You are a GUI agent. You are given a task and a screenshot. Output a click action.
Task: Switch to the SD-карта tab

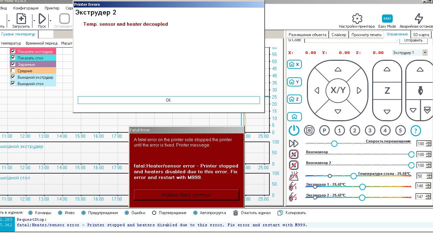coord(421,34)
